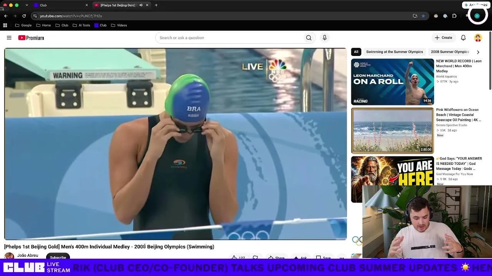Click the YOU ARE HERE video thumbnail

click(392, 171)
